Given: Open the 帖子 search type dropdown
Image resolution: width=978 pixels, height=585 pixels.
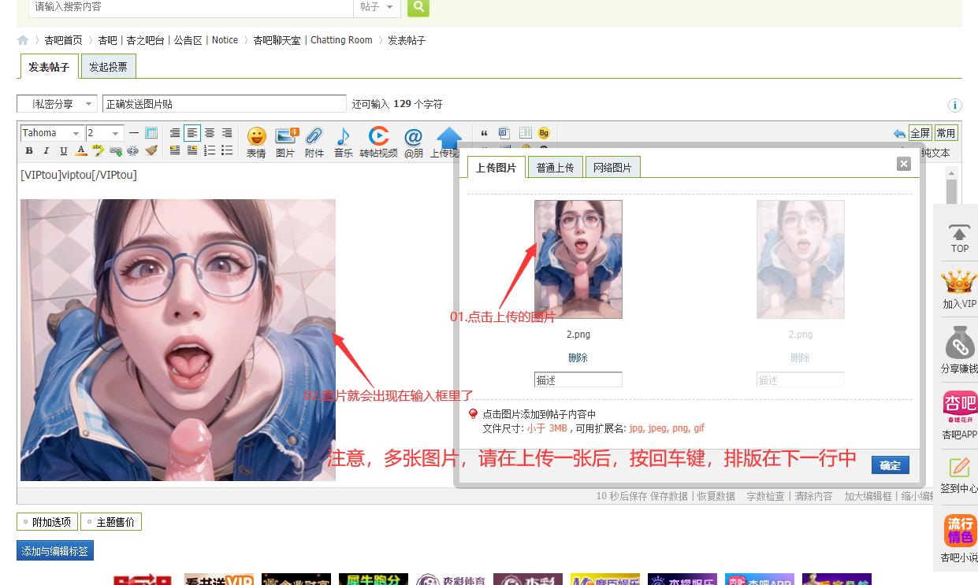Looking at the screenshot, I should (377, 7).
